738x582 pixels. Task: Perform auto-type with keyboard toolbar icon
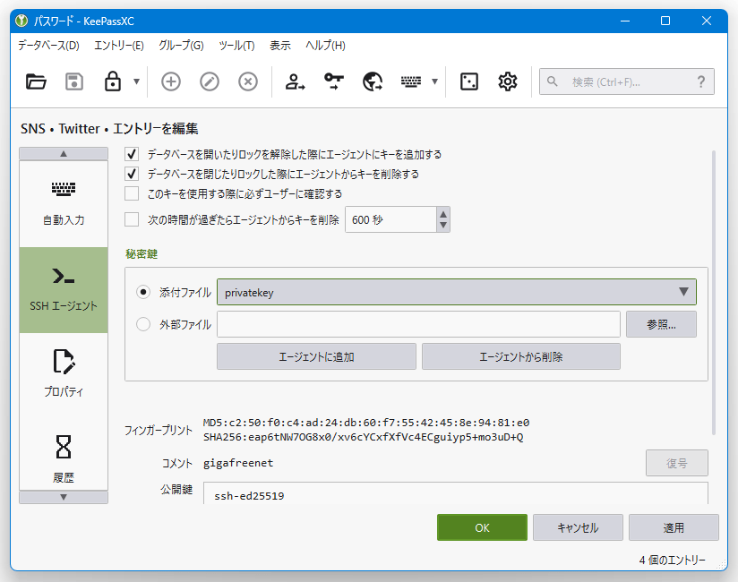[411, 81]
